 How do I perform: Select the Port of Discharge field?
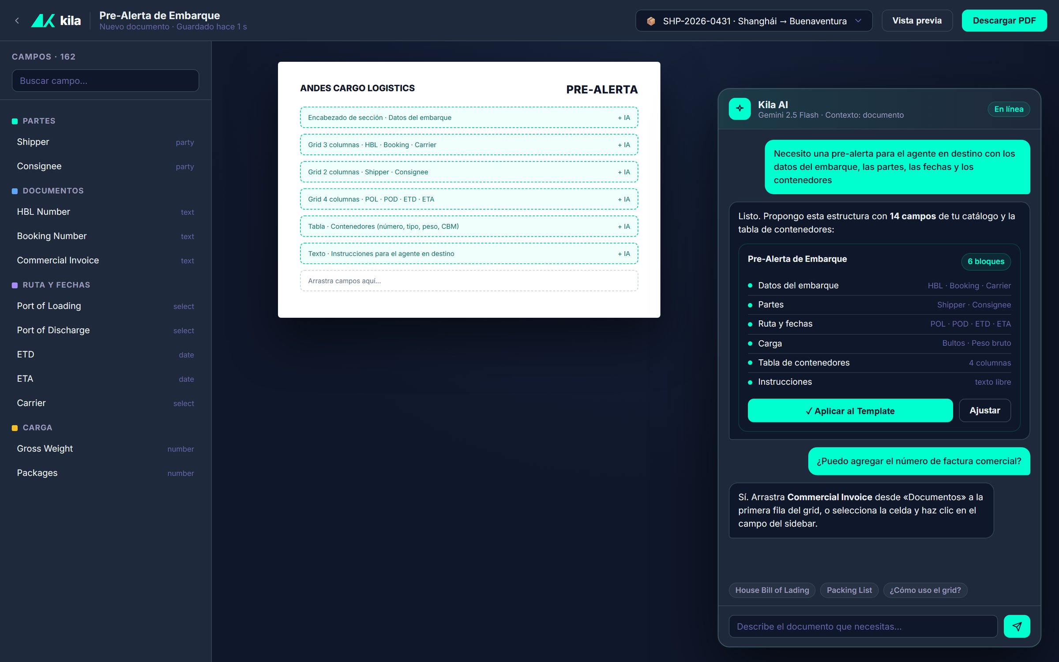point(105,330)
